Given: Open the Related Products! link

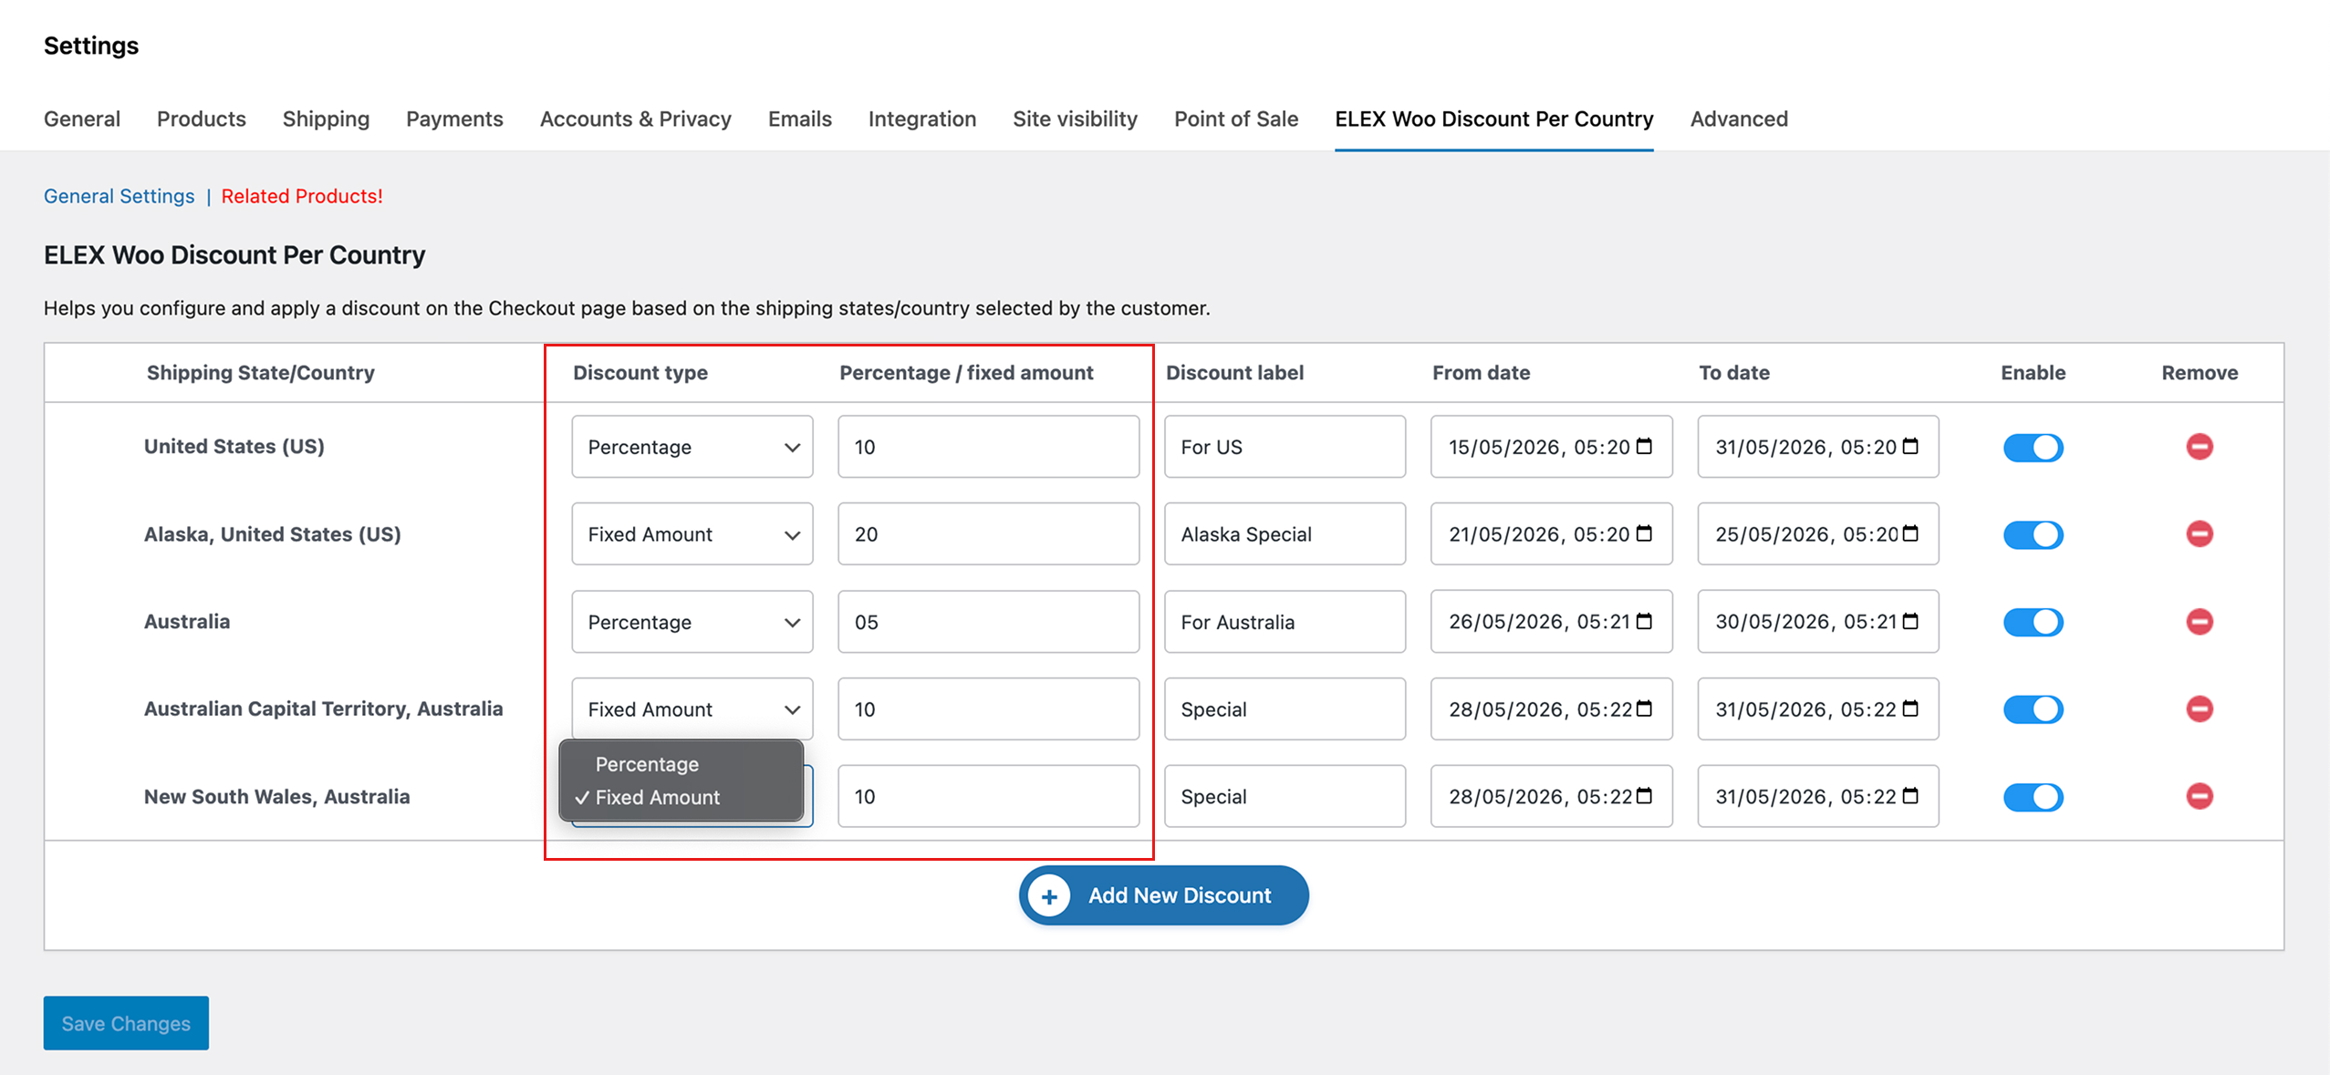Looking at the screenshot, I should [x=302, y=196].
